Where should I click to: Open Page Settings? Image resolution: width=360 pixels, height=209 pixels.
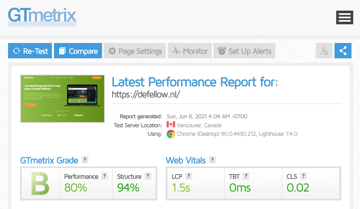point(135,51)
